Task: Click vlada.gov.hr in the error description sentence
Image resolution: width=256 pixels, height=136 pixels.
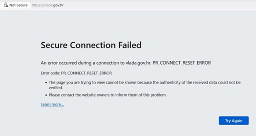Action: pos(138,63)
